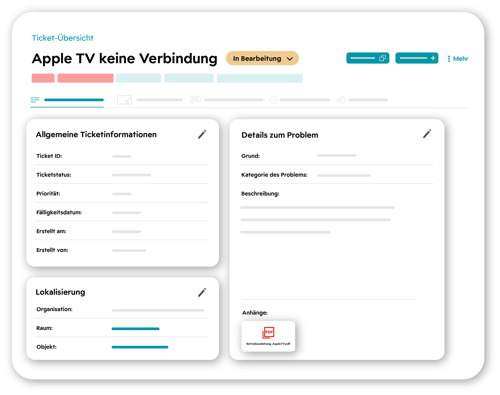500x395 pixels.
Task: Click the plus icon in the teal button
Action: pos(433,58)
